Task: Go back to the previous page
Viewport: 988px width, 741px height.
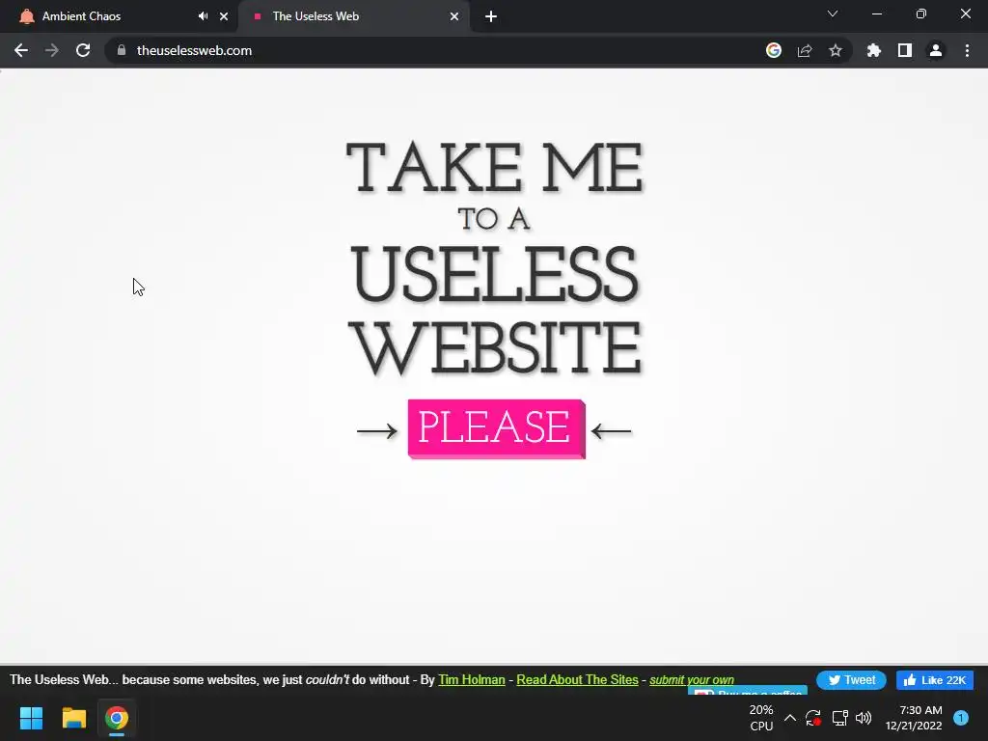Action: coord(21,50)
